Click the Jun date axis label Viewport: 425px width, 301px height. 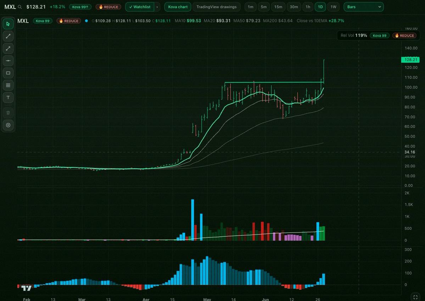[265, 299]
